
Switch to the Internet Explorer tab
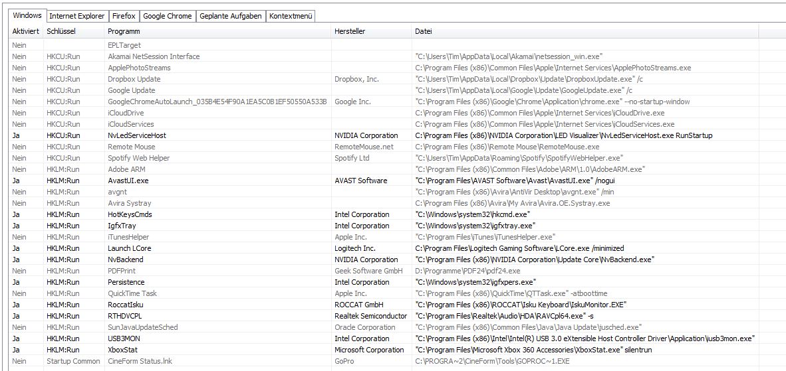pyautogui.click(x=77, y=16)
